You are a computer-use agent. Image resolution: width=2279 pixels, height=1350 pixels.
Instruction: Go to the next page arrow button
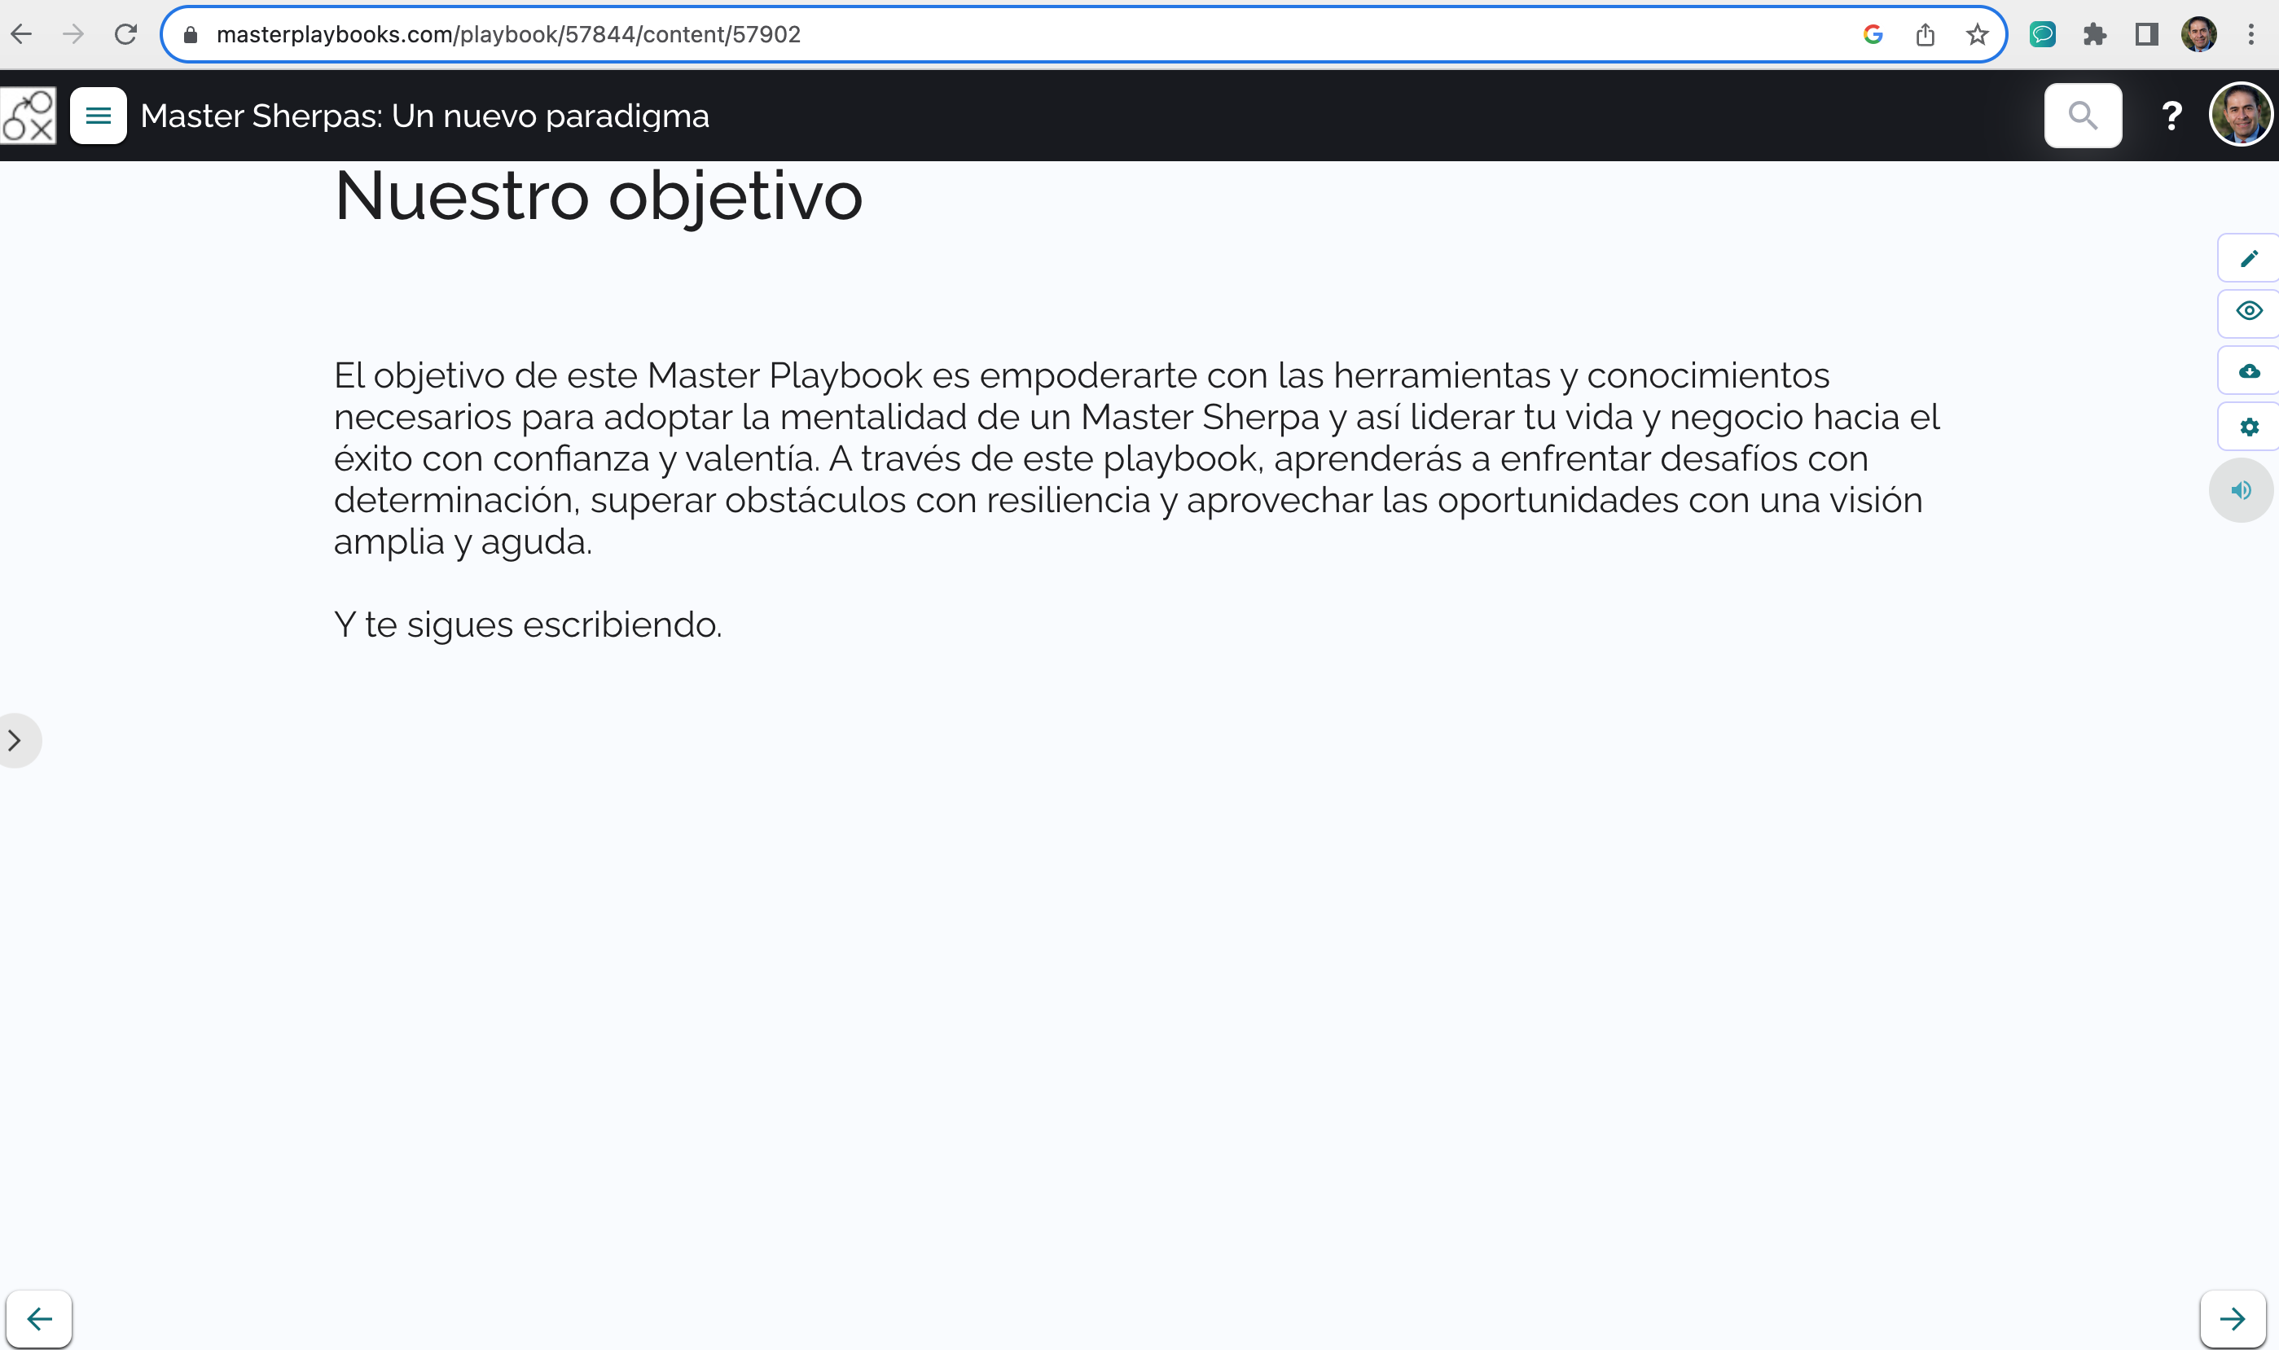coord(2233,1318)
